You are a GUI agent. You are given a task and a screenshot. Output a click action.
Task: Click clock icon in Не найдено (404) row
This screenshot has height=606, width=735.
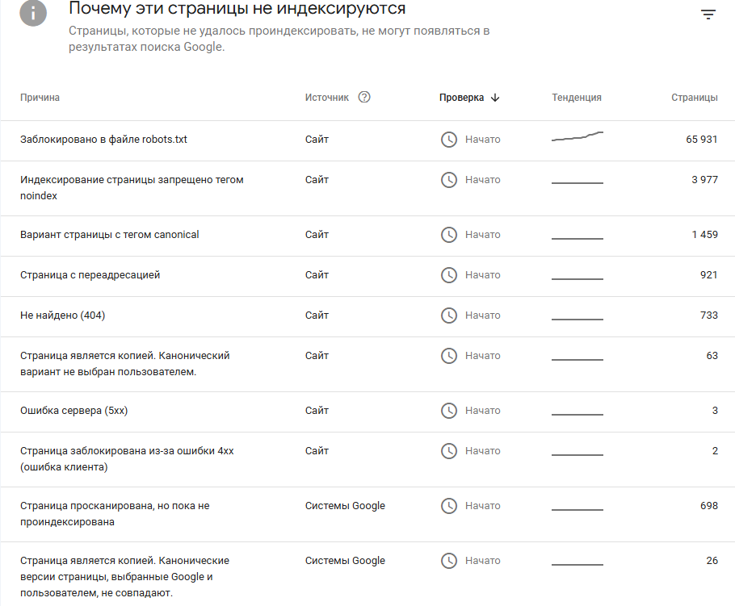449,316
